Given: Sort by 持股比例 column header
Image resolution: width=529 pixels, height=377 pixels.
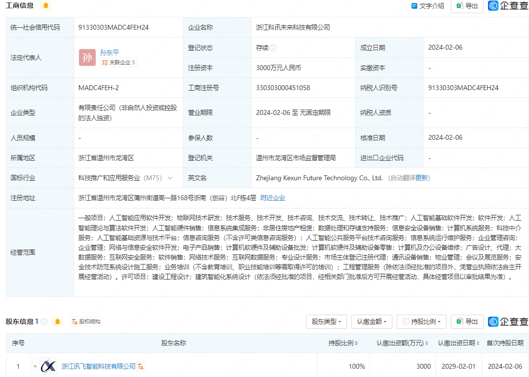Looking at the screenshot, I should click(x=343, y=343).
